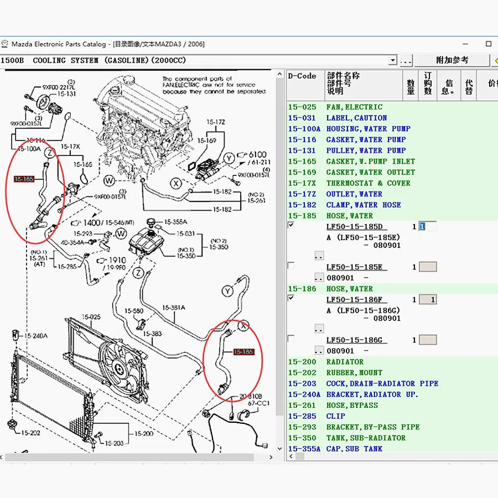Open the 附加参考 additional reference button

click(452, 60)
